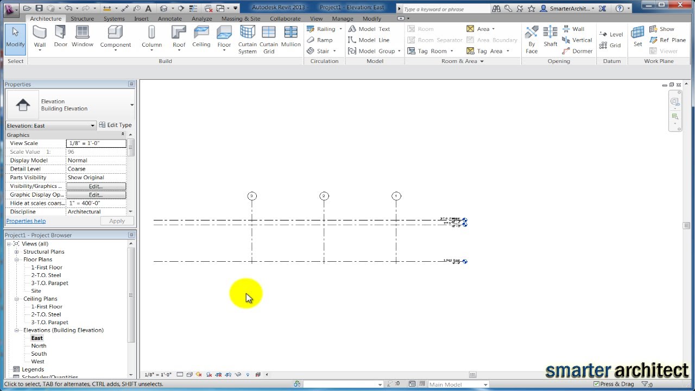Open the Insert ribbon tab
This screenshot has height=391, width=695.
141,18
